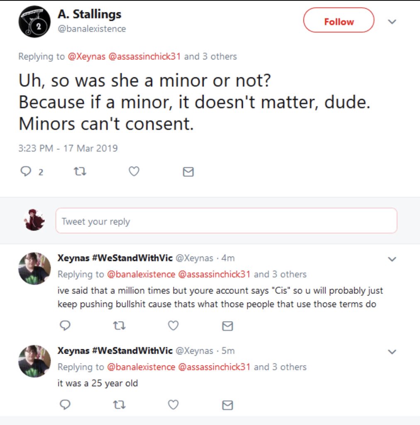Open A. Stallings' profile avatar

coord(34,22)
